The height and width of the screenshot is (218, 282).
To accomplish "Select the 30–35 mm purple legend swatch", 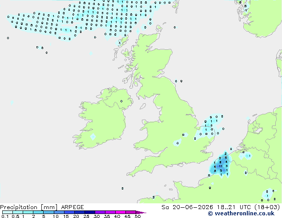I will (100, 212).
